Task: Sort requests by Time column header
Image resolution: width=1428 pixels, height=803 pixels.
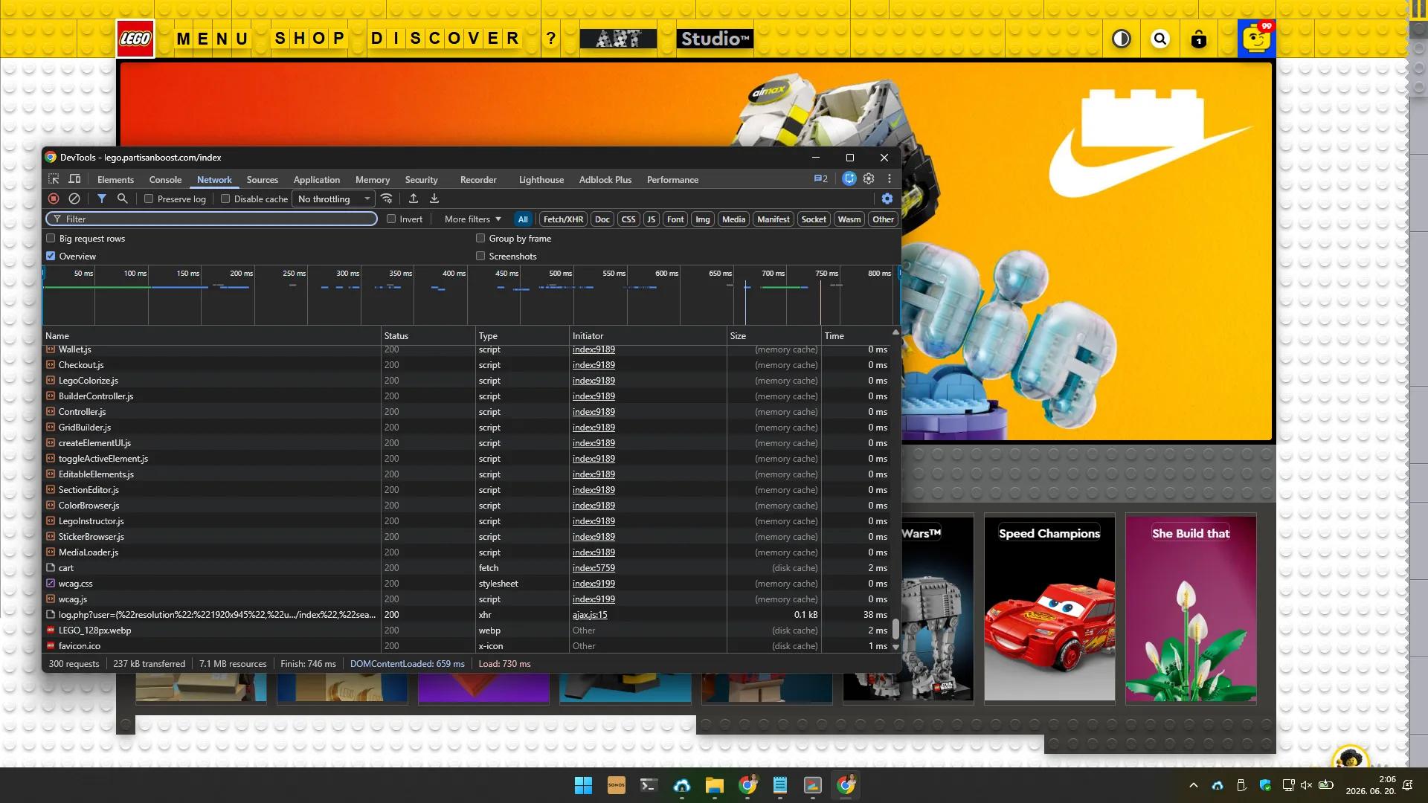Action: click(x=855, y=336)
